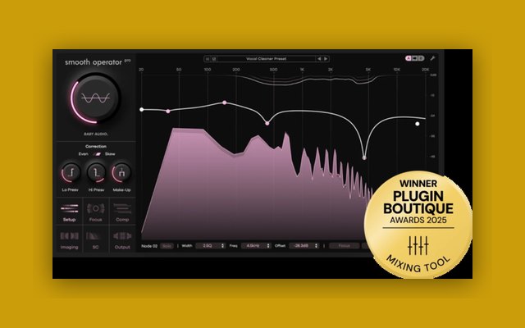525x328 pixels.
Task: Adjust the Lo Presv knob
Action: 71,173
